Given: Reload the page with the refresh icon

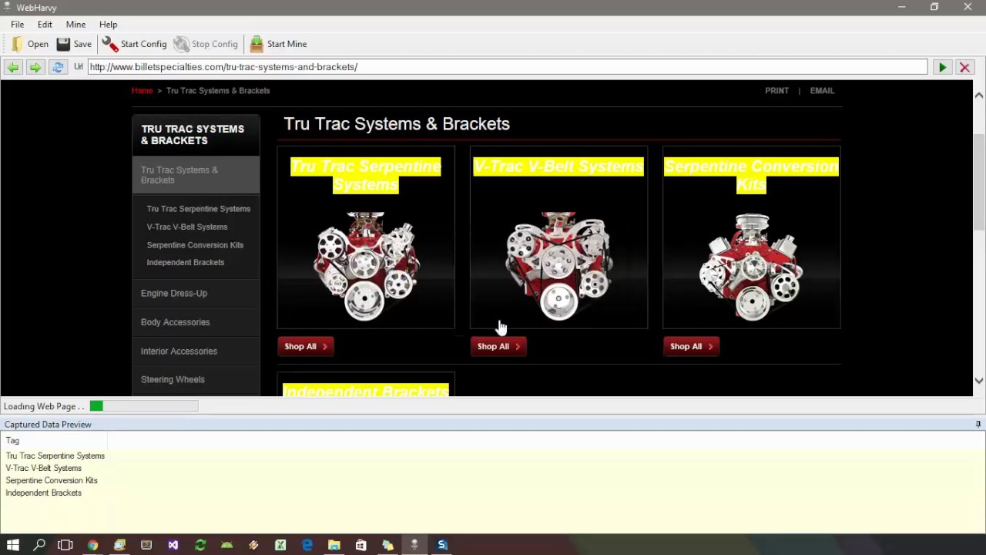Looking at the screenshot, I should click(58, 67).
